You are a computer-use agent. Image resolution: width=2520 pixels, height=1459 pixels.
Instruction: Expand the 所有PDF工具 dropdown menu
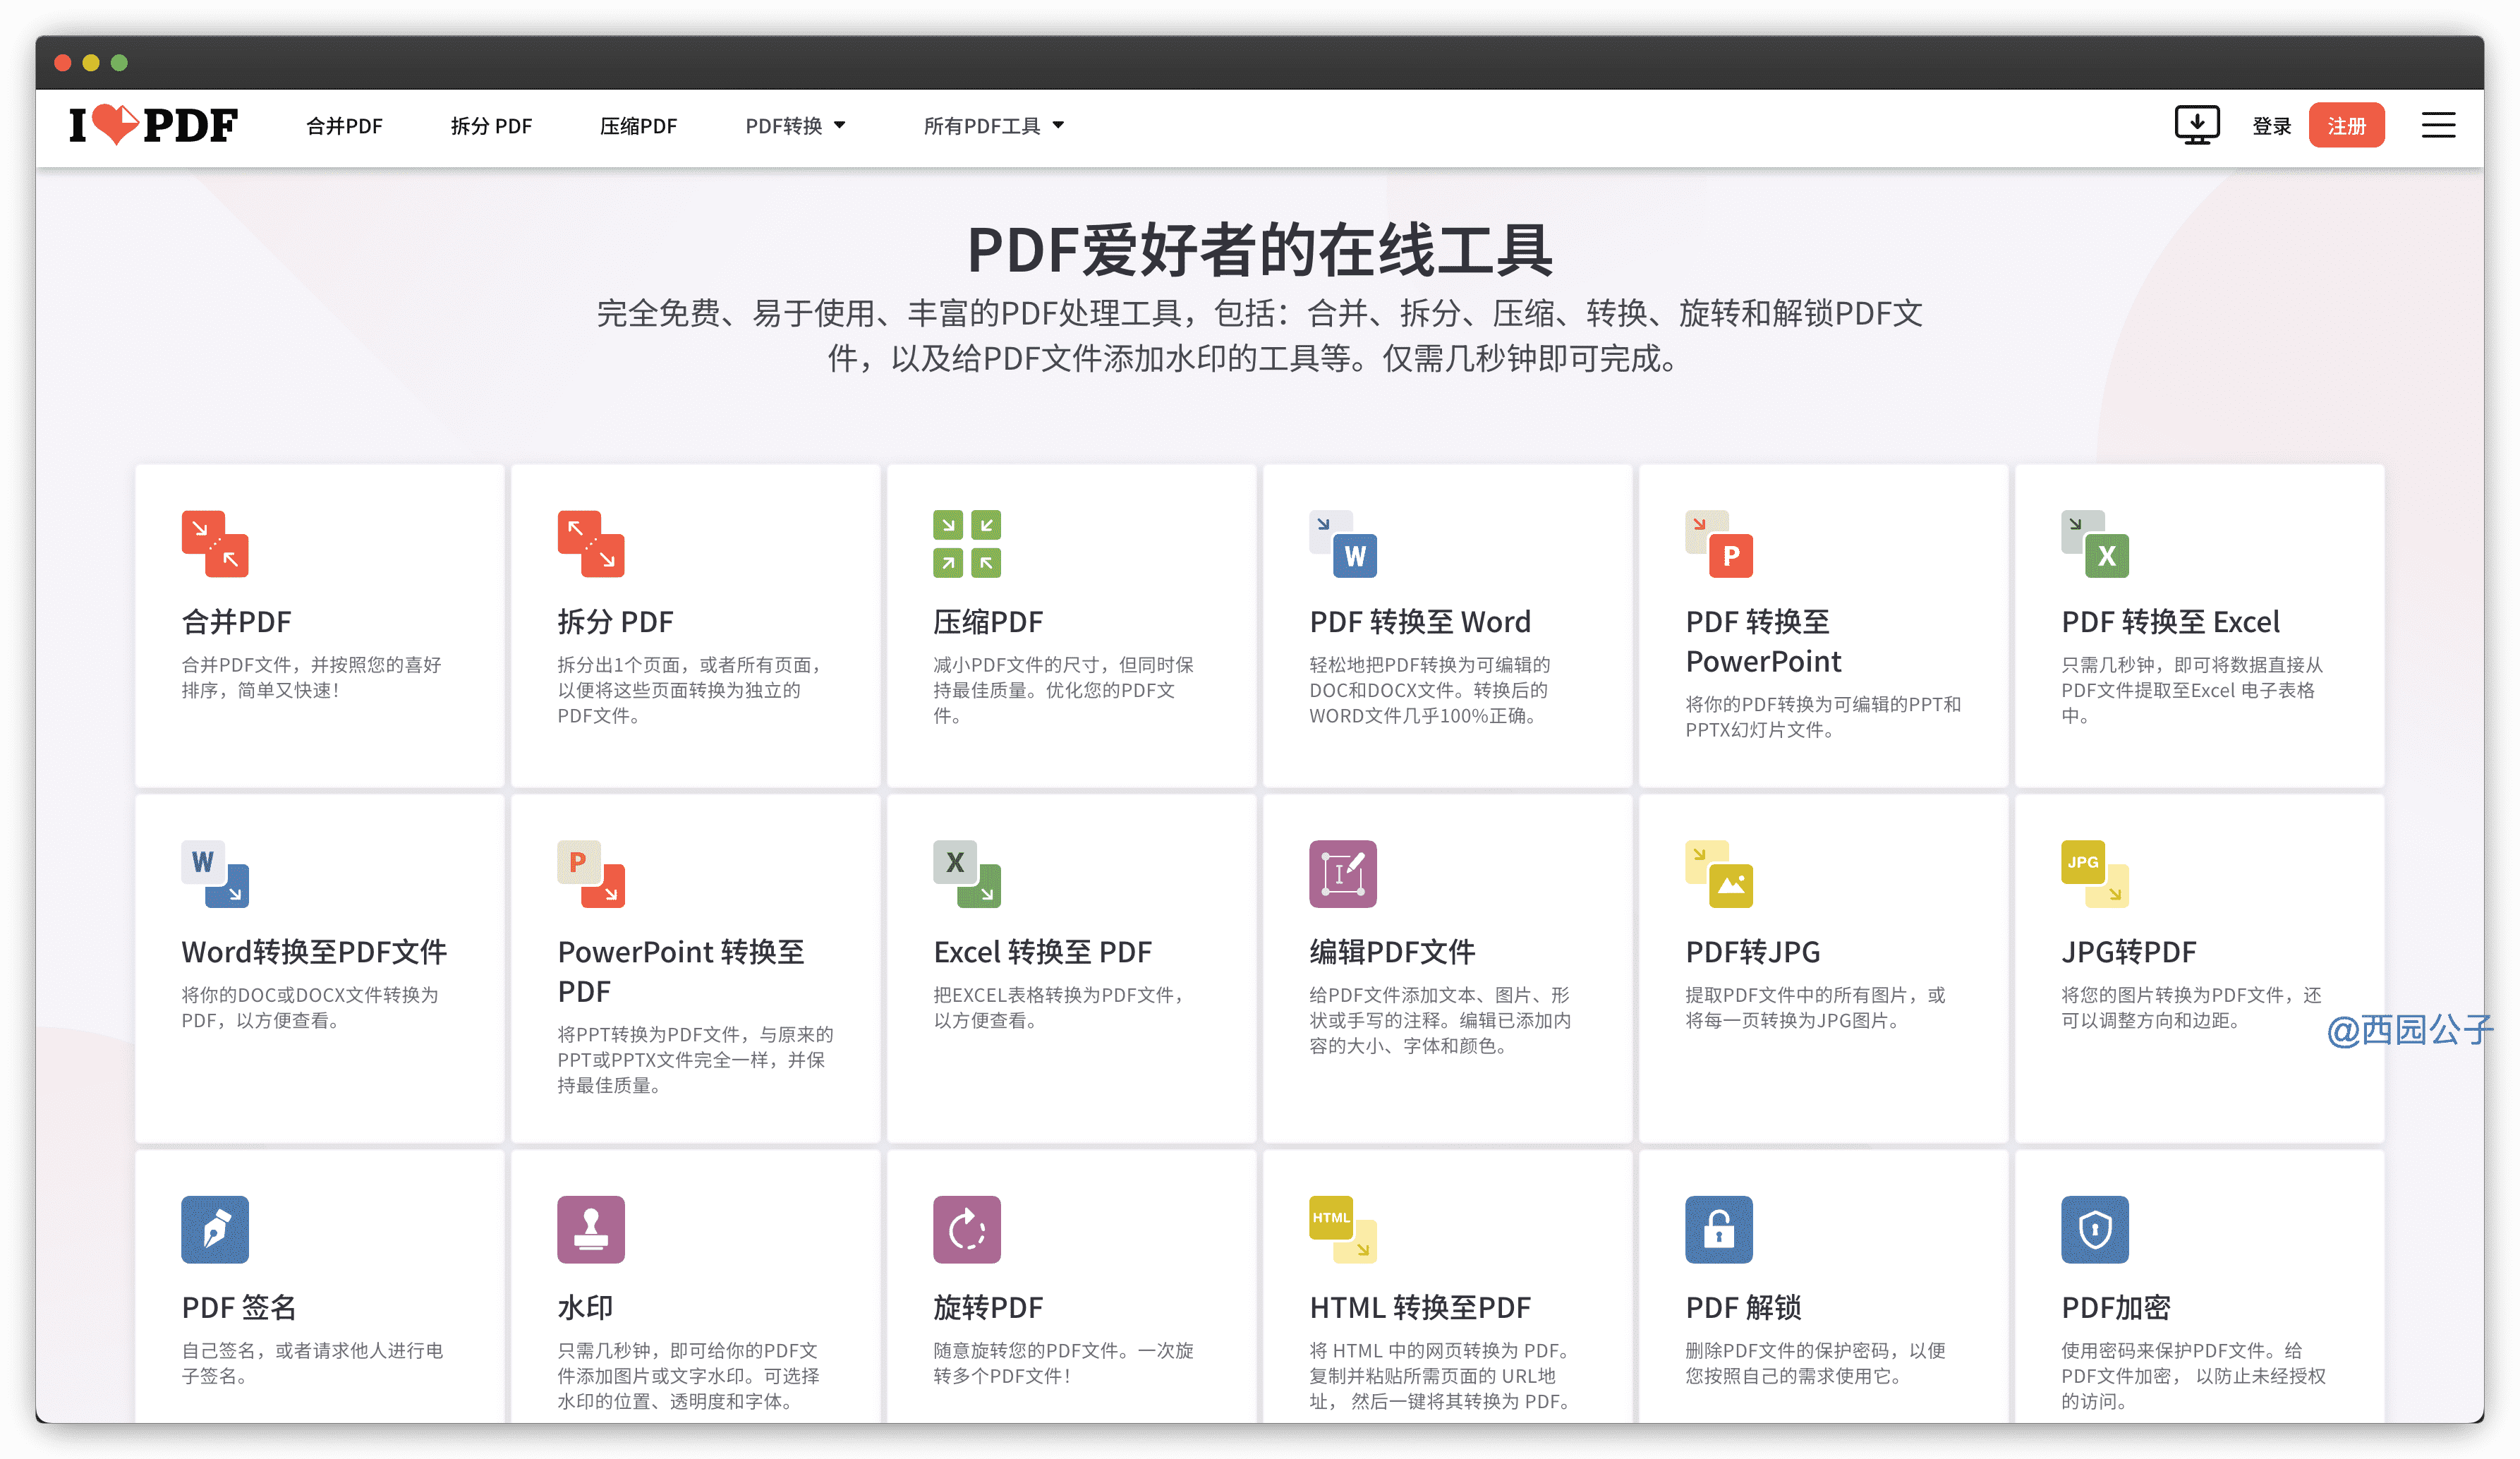coord(993,126)
